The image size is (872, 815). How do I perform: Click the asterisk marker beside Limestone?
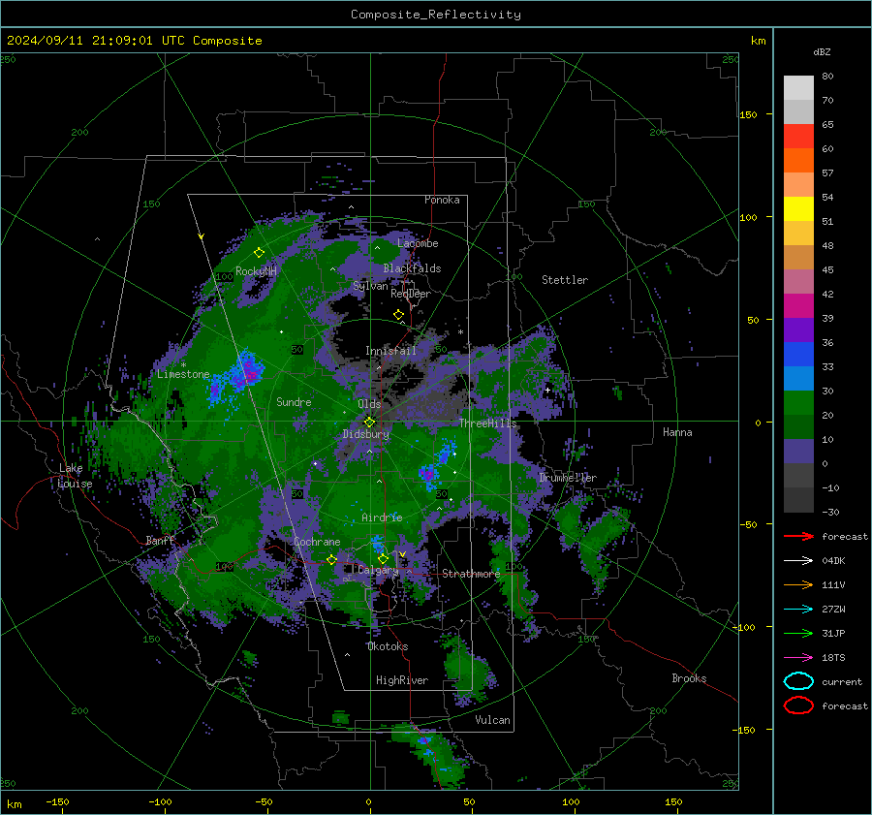[x=183, y=365]
